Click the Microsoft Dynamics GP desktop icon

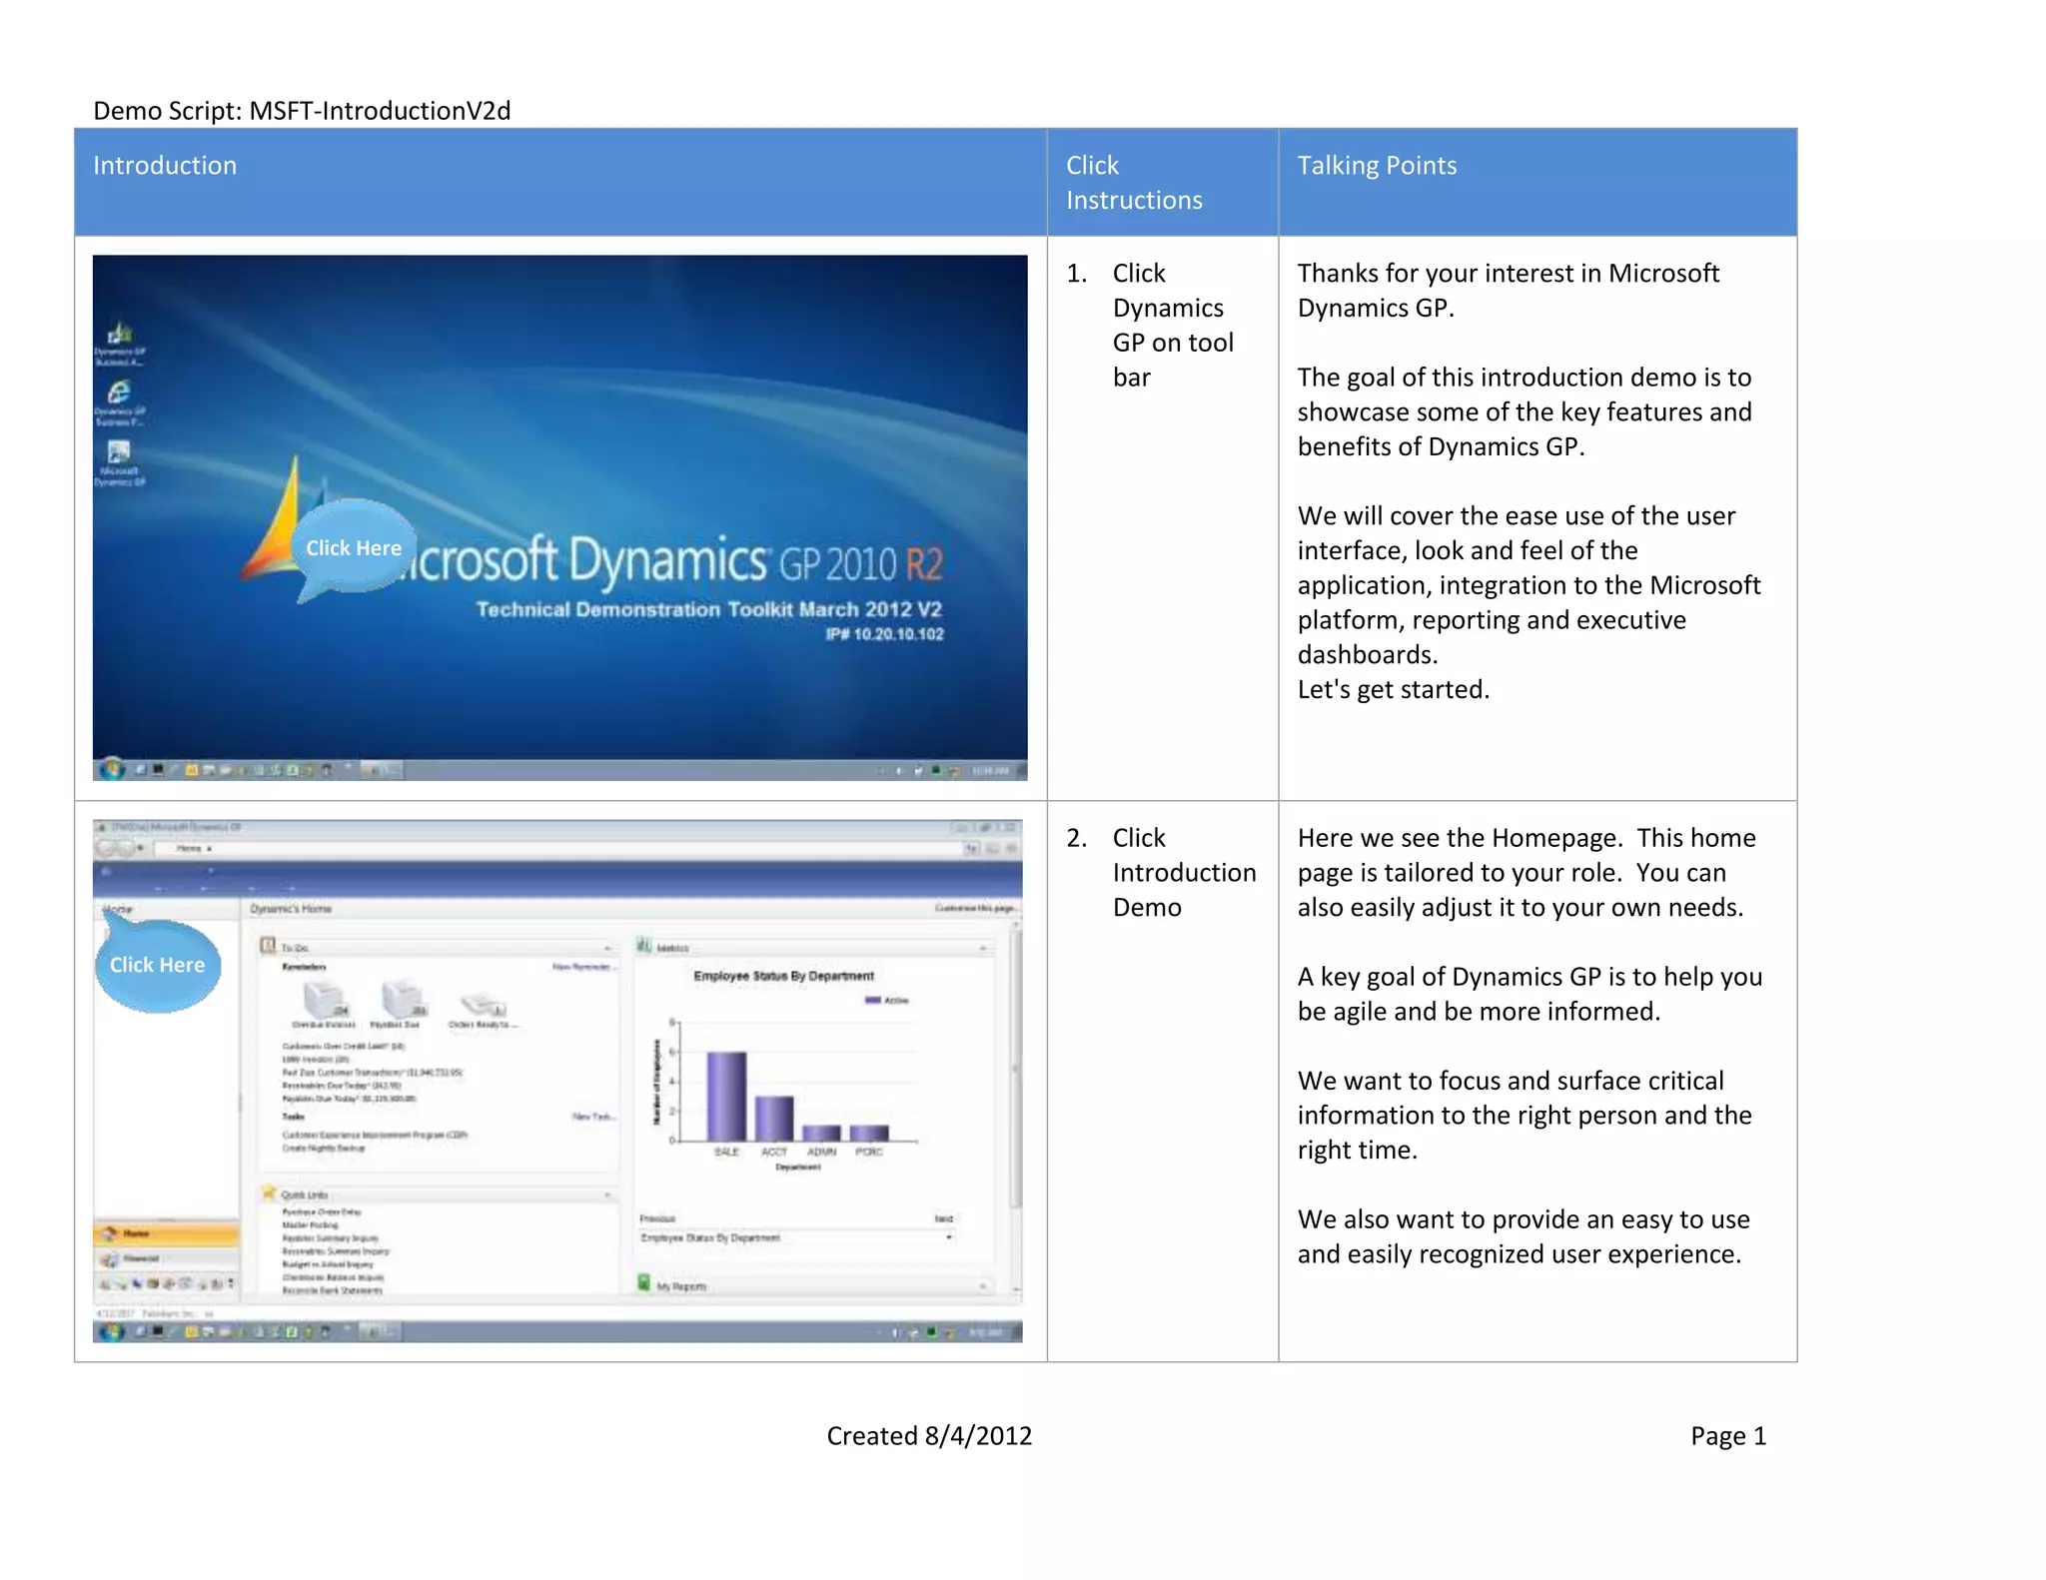point(120,452)
